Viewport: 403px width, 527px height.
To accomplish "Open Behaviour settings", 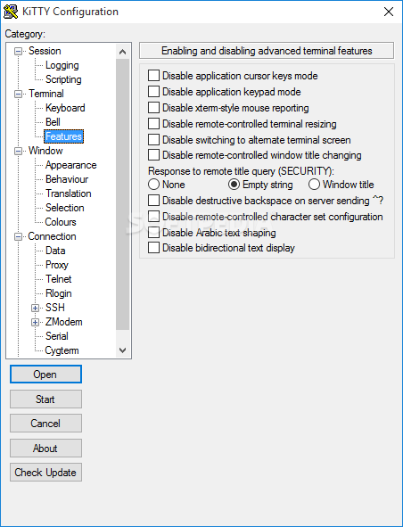I will [67, 179].
